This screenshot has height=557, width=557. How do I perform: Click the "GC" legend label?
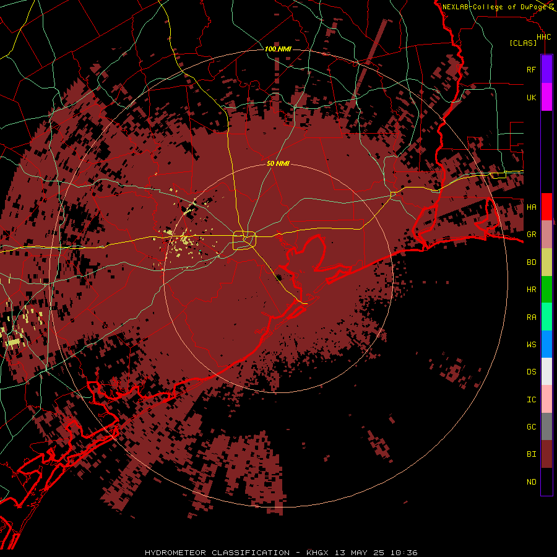click(531, 426)
